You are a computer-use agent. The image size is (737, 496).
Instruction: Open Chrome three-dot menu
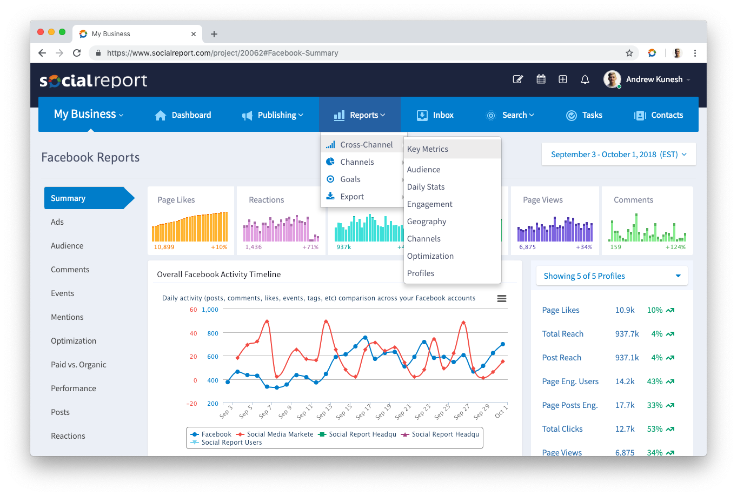[x=695, y=53]
